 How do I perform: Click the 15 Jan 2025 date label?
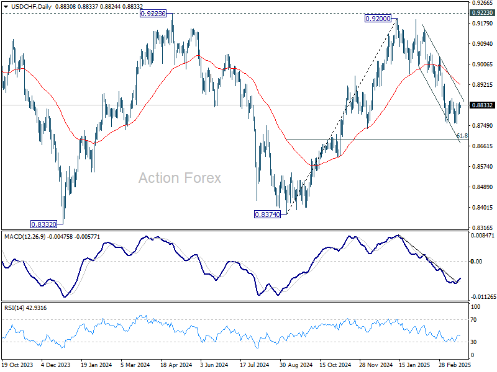point(414,365)
